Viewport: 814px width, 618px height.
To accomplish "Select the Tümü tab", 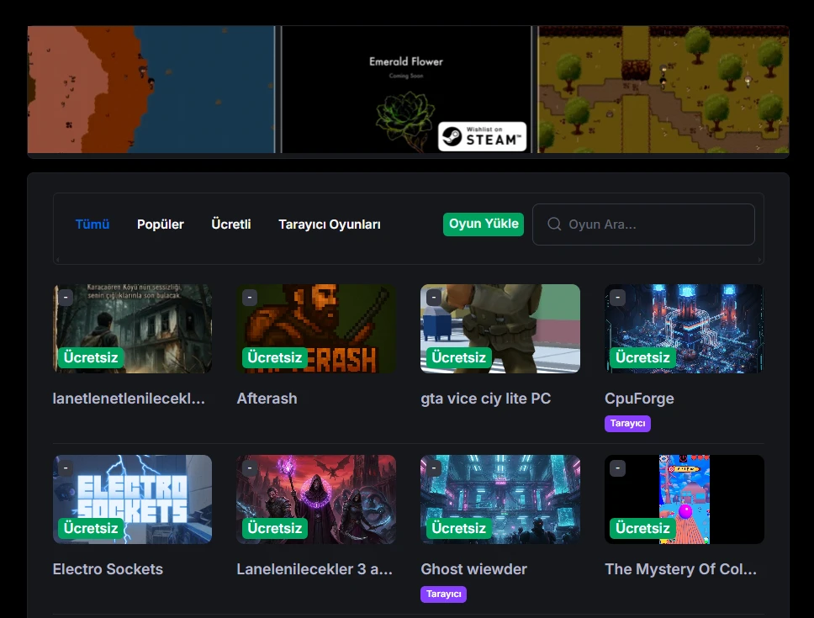I will pos(92,224).
